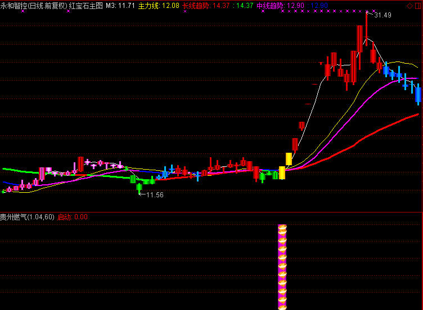423x310 pixels.
Task: Select the green candlestick above the 11.56 low
Action: [139, 187]
